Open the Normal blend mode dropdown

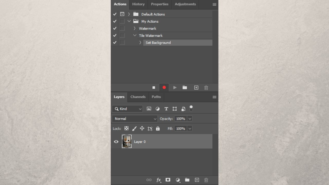tap(135, 119)
